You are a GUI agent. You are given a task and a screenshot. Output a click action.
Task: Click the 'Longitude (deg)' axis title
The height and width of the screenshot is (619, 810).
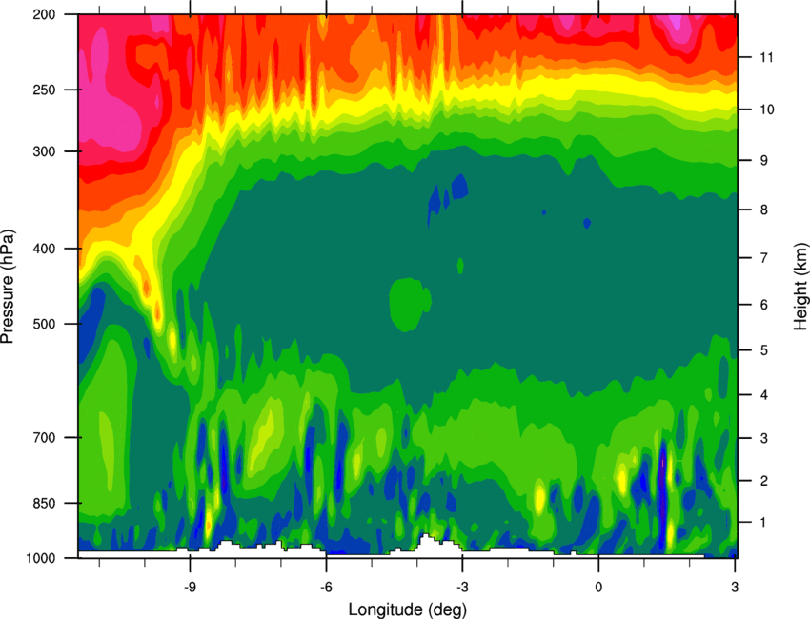click(407, 609)
